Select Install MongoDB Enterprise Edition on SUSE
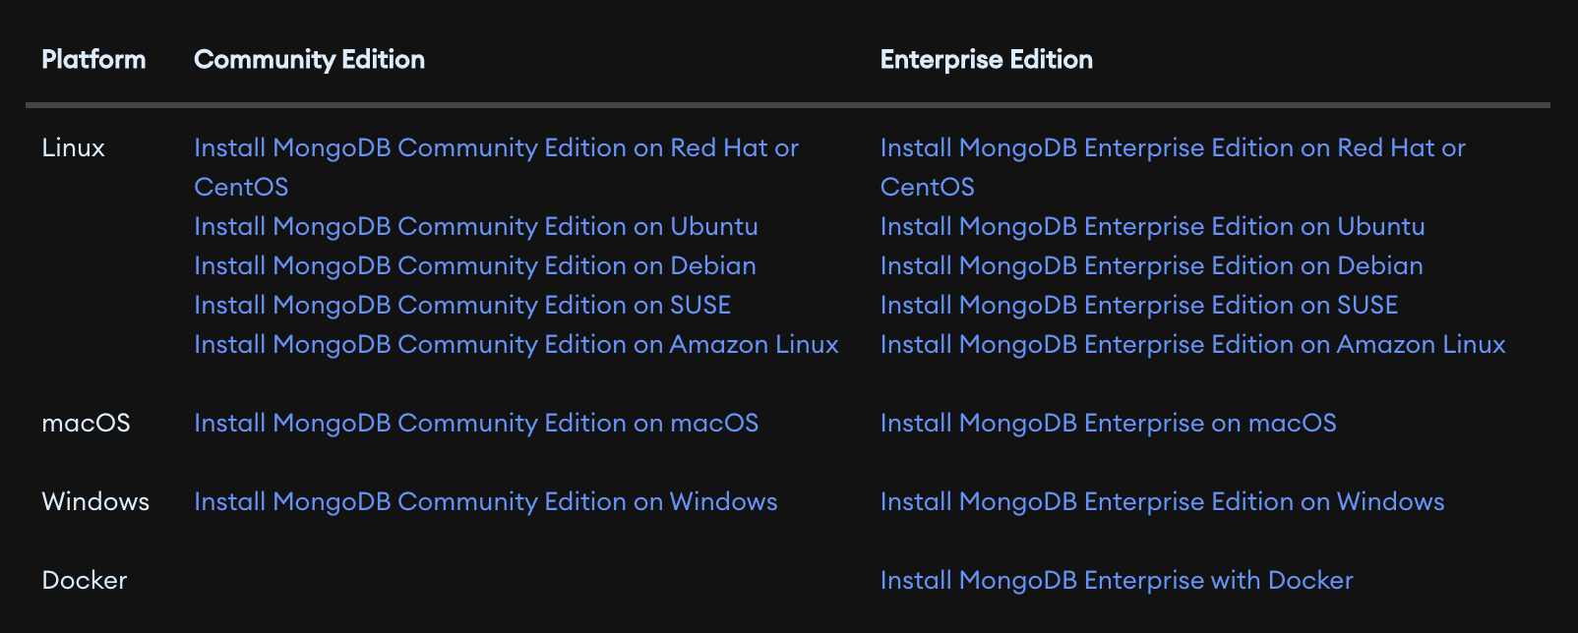The width and height of the screenshot is (1578, 633). pyautogui.click(x=1139, y=306)
